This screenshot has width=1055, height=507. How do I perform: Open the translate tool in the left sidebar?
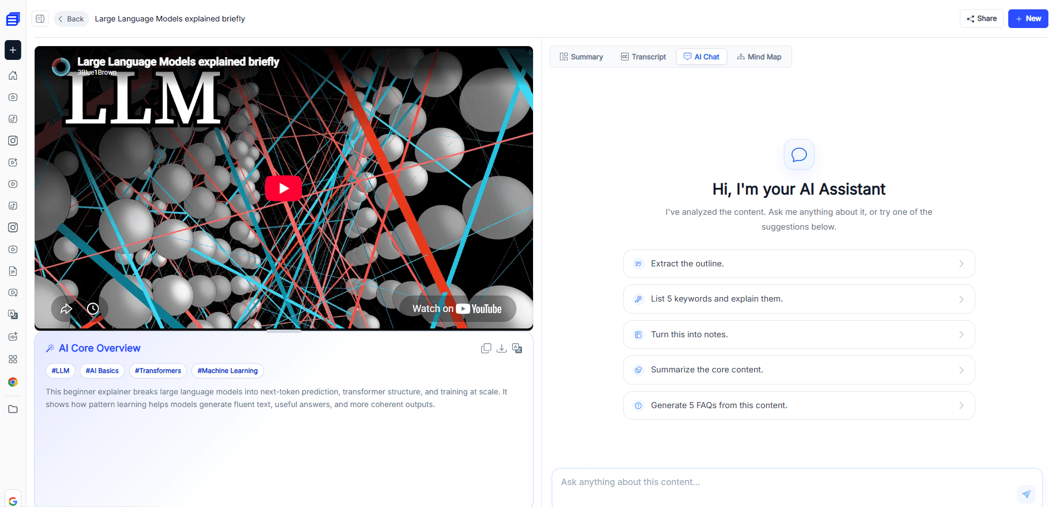point(13,314)
